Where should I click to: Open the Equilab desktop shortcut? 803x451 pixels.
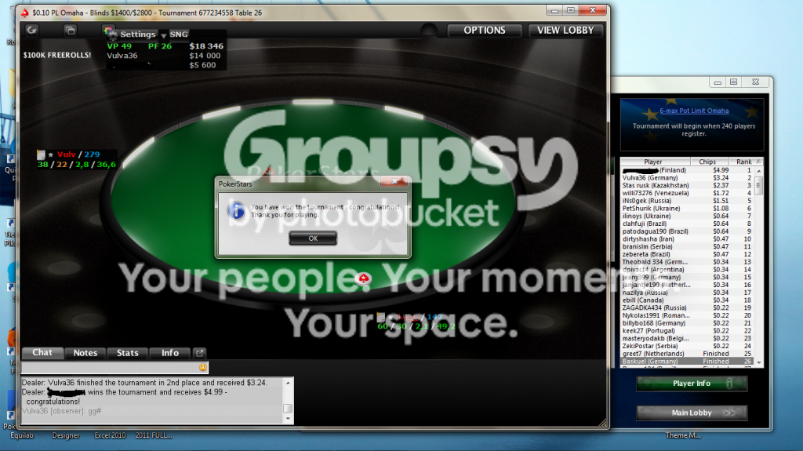[x=21, y=435]
